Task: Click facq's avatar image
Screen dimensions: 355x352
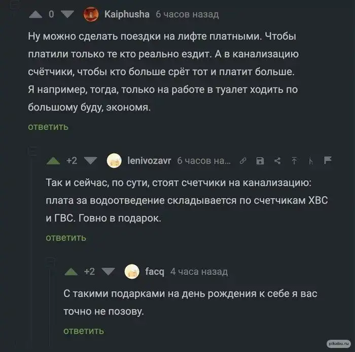Action: tap(132, 272)
